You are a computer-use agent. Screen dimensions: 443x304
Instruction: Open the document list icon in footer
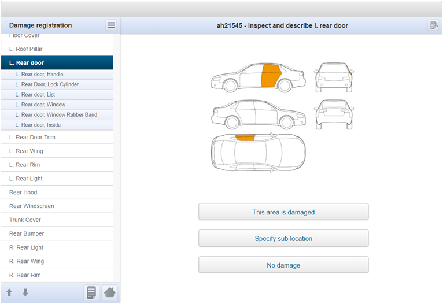click(x=91, y=292)
